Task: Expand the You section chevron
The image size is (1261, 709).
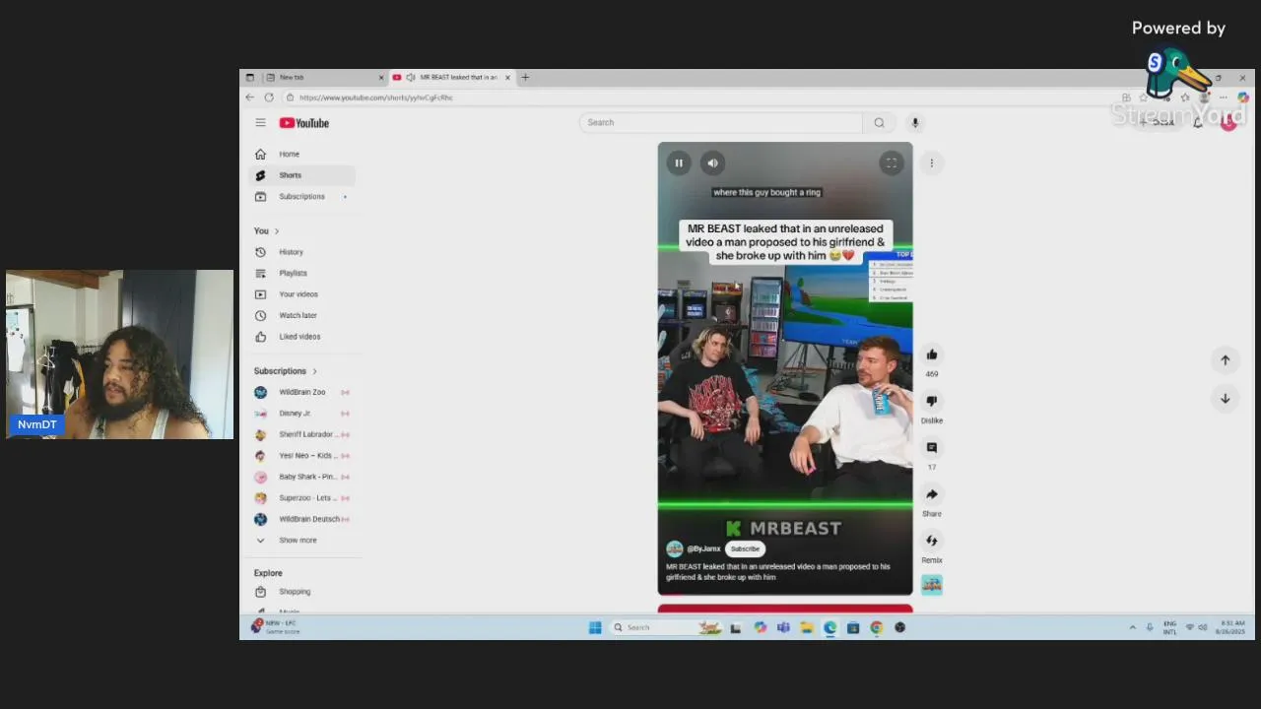Action: coord(277,231)
